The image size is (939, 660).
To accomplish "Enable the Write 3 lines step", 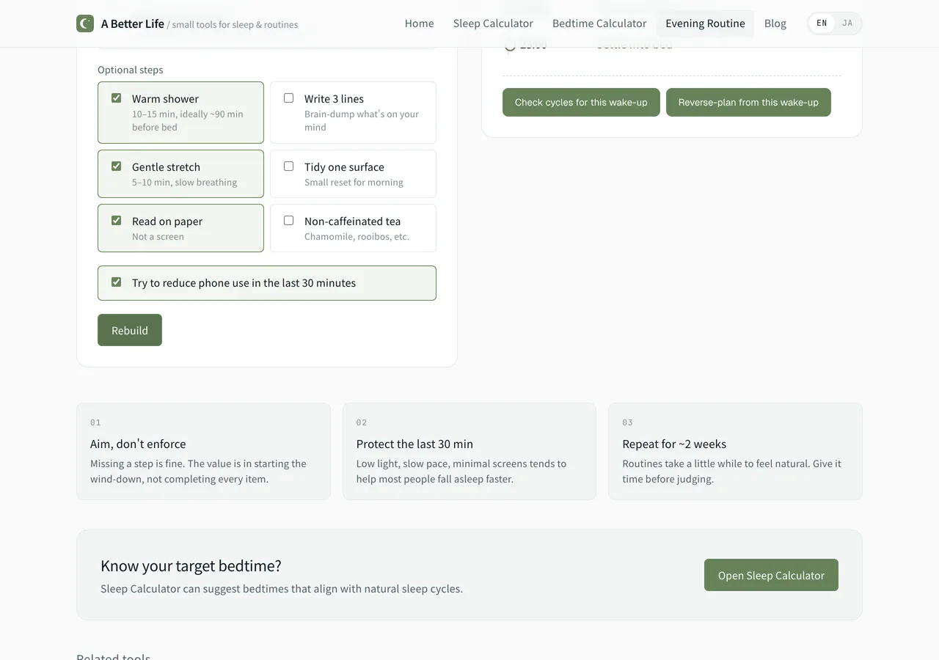I will tap(288, 97).
